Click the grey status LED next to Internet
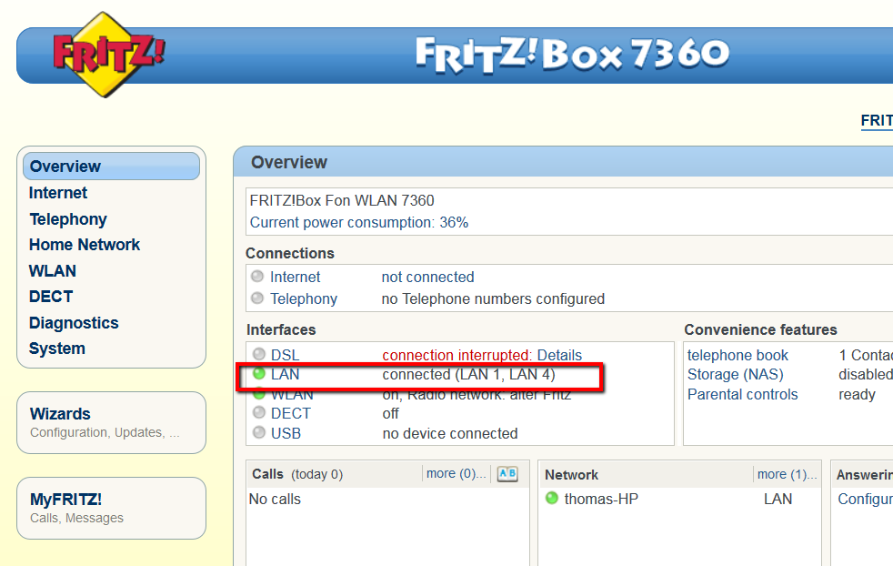The image size is (893, 566). click(x=257, y=277)
